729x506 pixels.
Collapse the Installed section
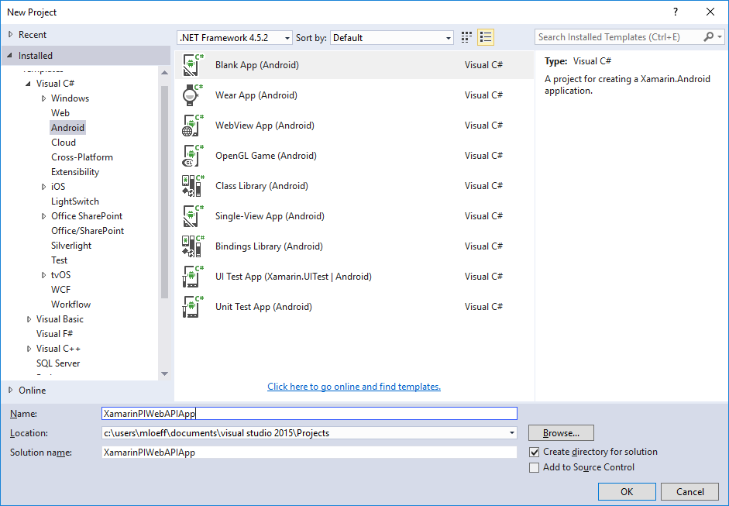[10, 55]
